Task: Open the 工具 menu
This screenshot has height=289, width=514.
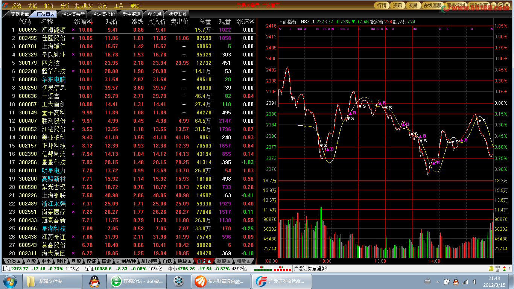Action: click(x=119, y=6)
